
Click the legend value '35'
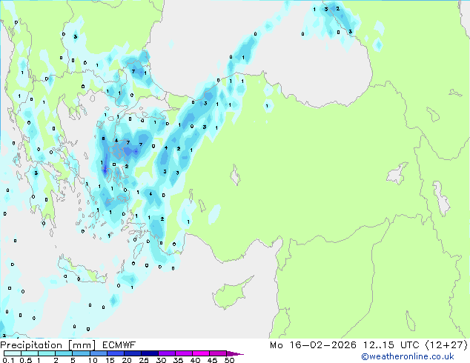click(x=178, y=360)
